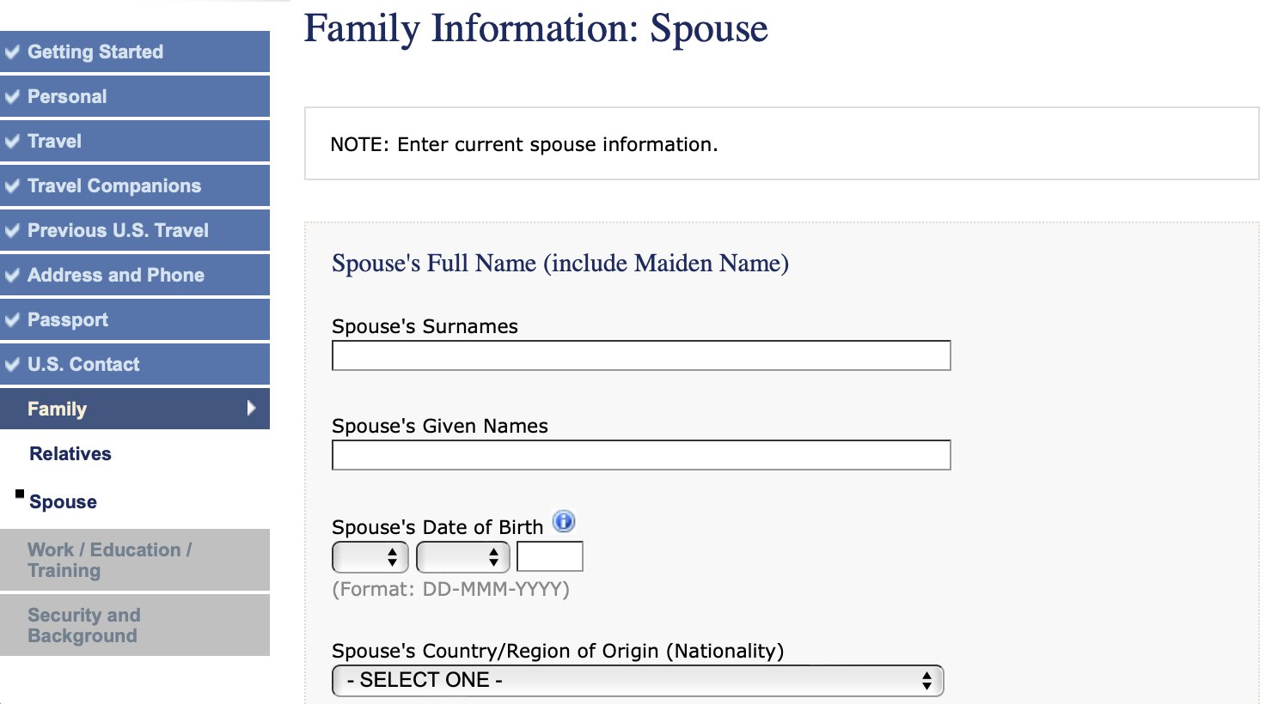
Task: Click the Getting Started checkmark icon
Action: coord(12,52)
